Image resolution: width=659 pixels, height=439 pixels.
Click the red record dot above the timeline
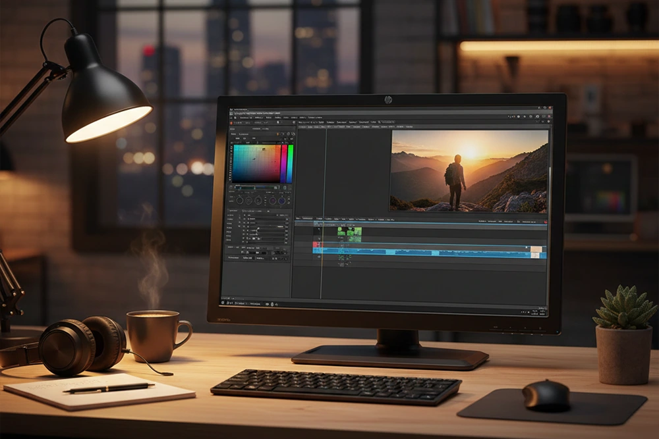tap(546, 222)
